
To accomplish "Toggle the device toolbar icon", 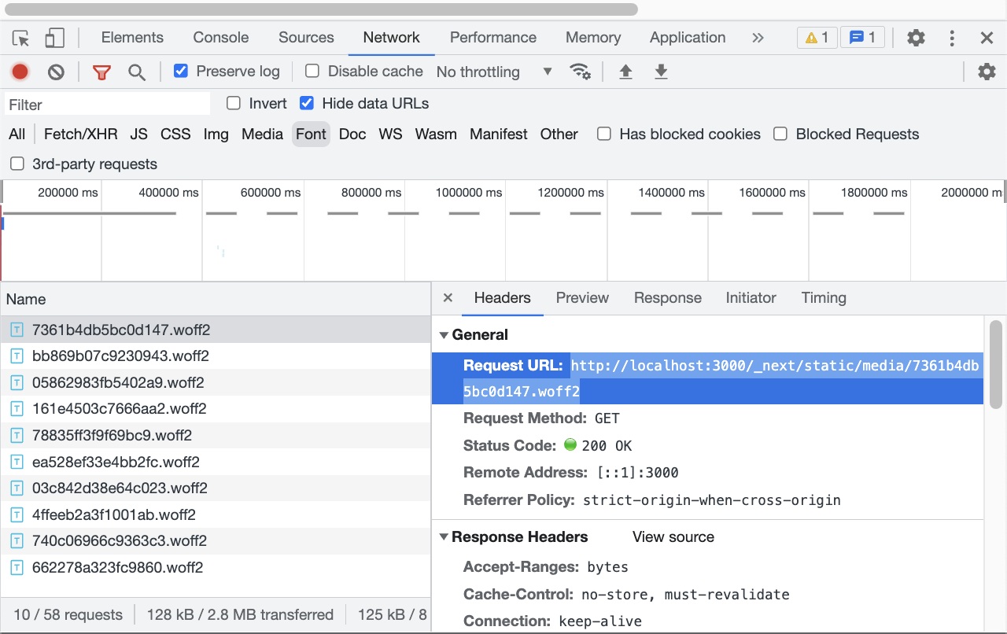I will 54,38.
